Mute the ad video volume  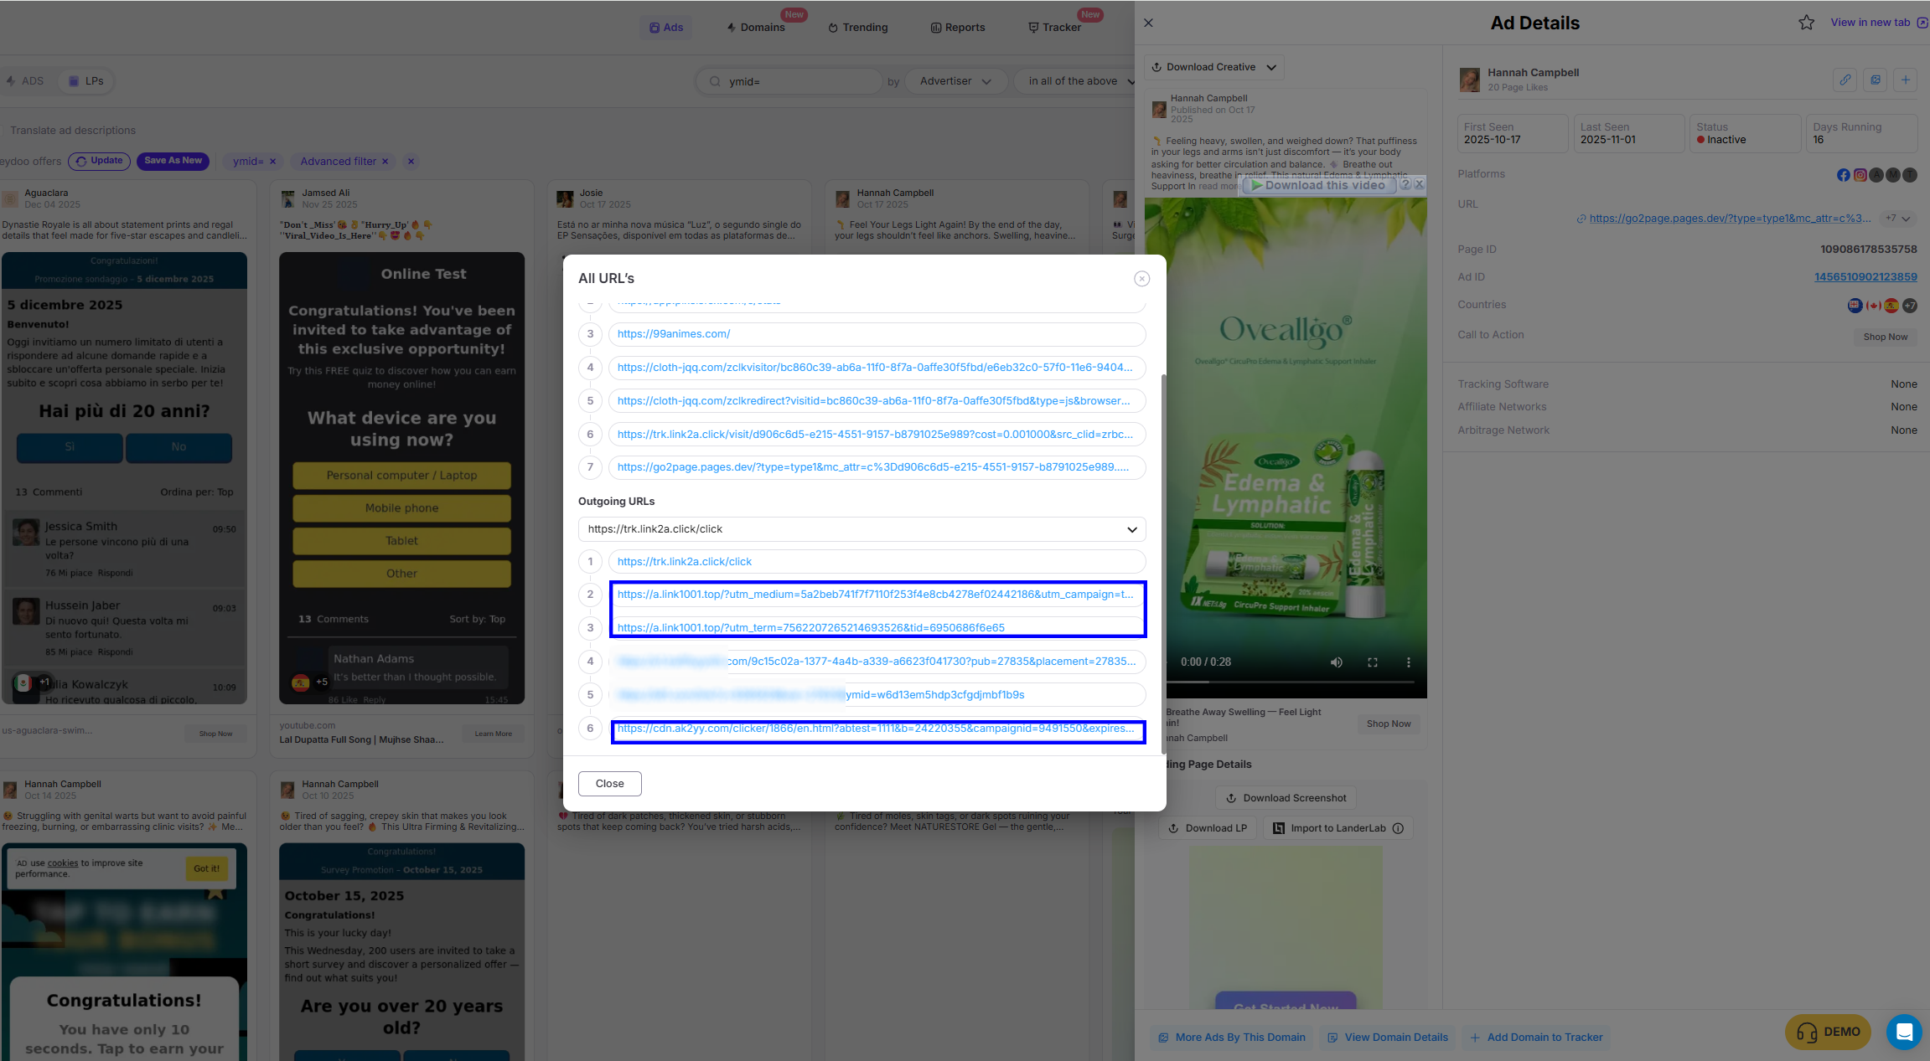(1336, 662)
